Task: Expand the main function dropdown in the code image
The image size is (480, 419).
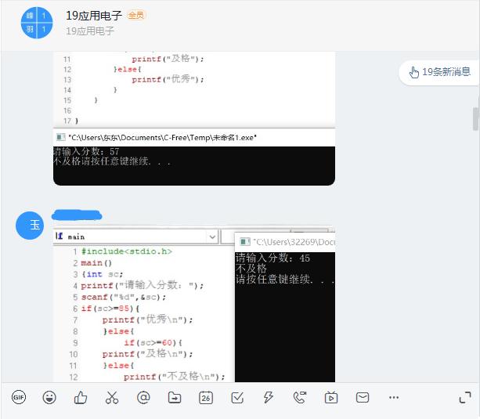Action: 212,237
